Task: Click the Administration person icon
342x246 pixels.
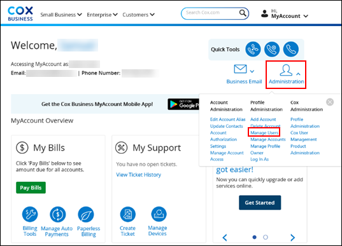Action: (286, 70)
